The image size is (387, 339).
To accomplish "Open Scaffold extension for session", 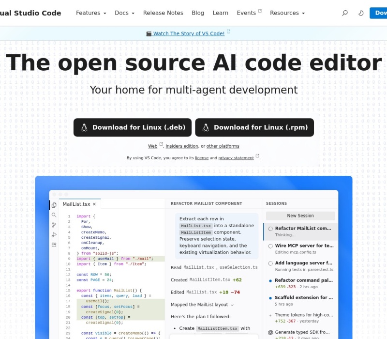I will coord(300,301).
